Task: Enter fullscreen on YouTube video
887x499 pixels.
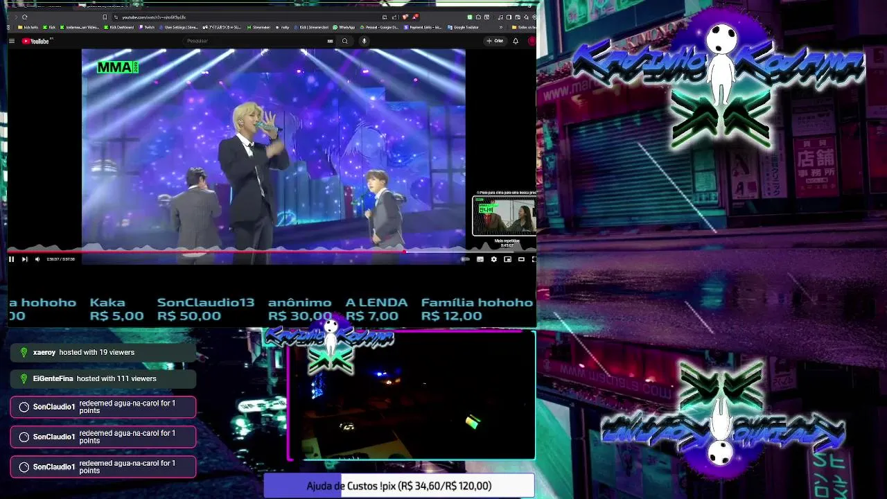Action: coord(534,259)
